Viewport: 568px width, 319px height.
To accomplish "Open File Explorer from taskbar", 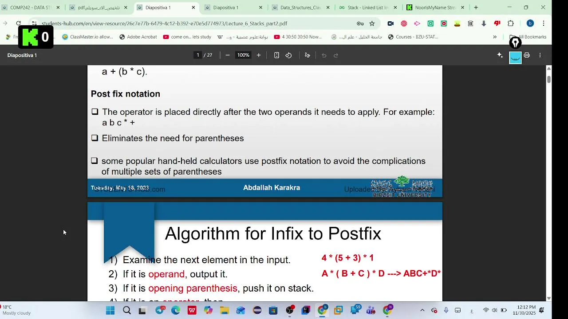I will tap(225, 311).
